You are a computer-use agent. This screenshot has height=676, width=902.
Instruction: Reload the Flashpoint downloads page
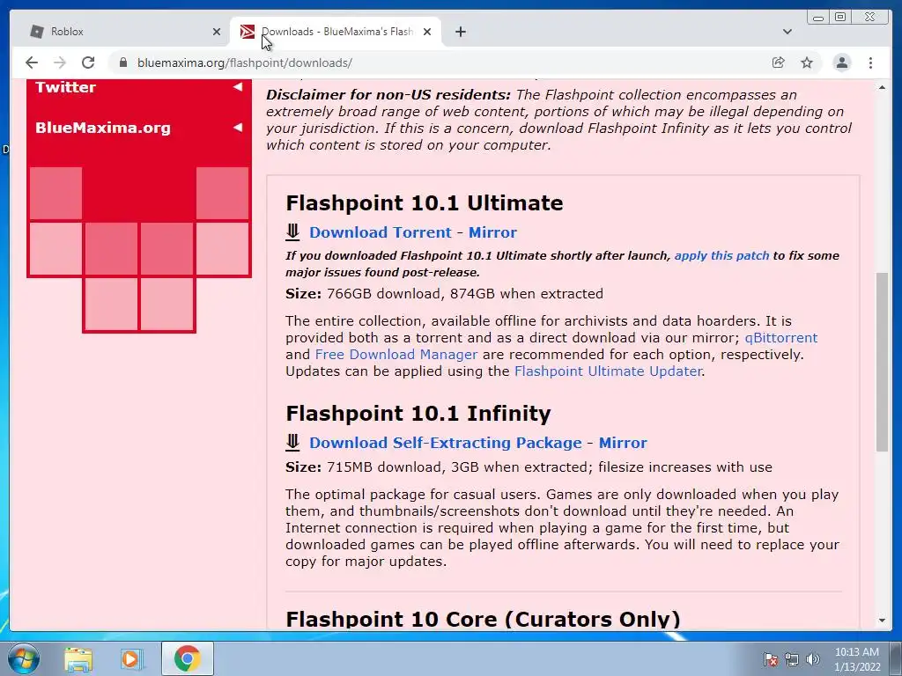point(88,62)
